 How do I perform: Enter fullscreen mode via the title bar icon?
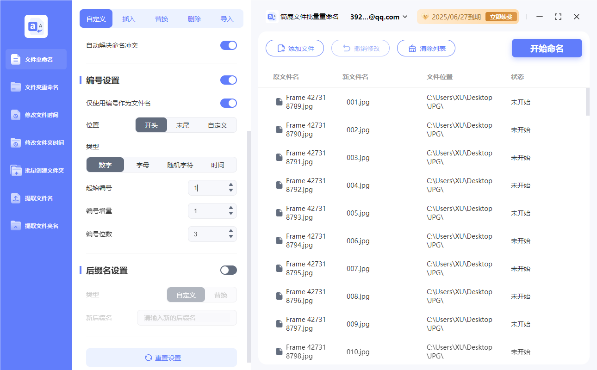coord(558,17)
